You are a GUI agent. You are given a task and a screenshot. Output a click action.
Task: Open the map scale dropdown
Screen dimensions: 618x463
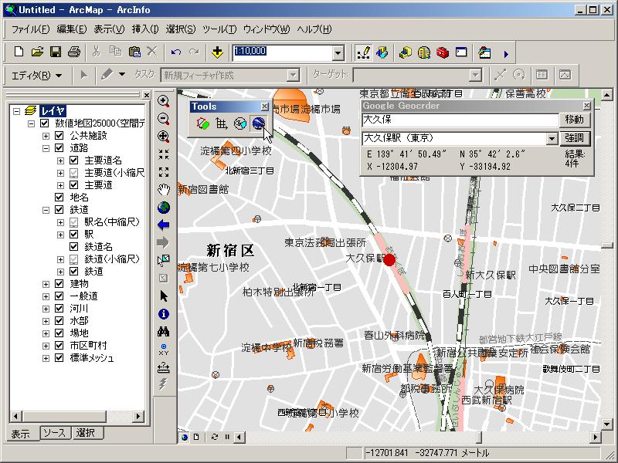[338, 52]
